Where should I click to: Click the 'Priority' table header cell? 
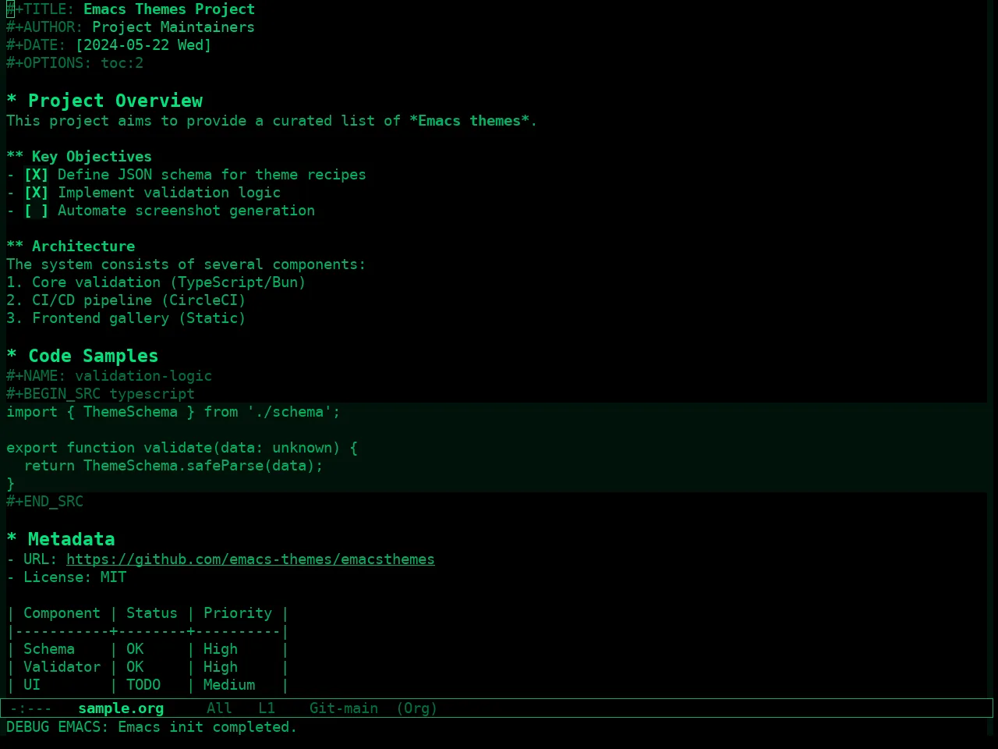238,613
